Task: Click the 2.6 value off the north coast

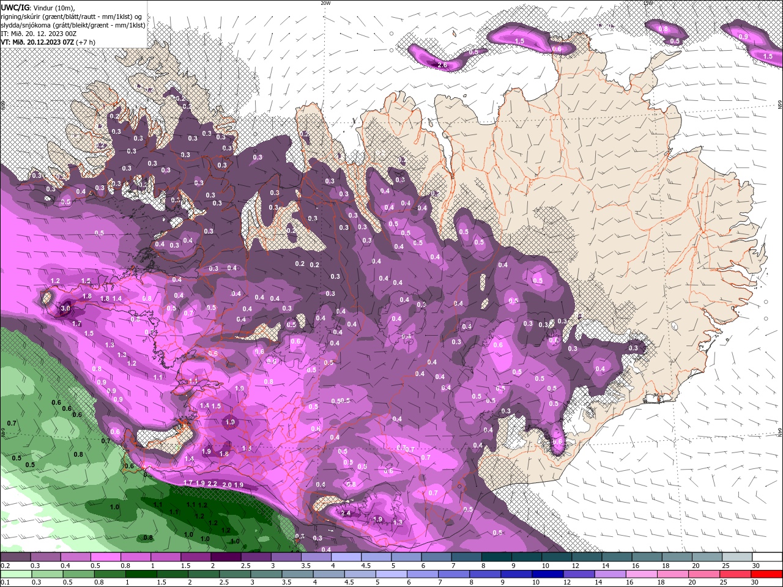Action: click(443, 65)
